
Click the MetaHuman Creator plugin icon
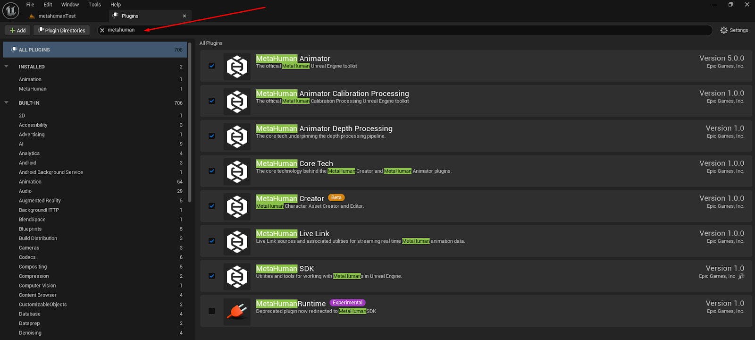point(237,206)
